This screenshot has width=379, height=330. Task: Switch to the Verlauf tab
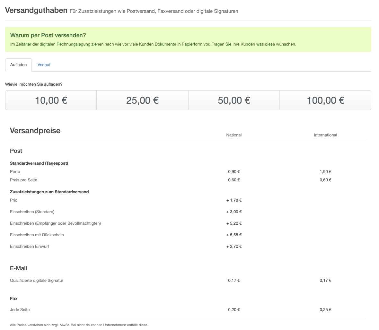tap(44, 65)
